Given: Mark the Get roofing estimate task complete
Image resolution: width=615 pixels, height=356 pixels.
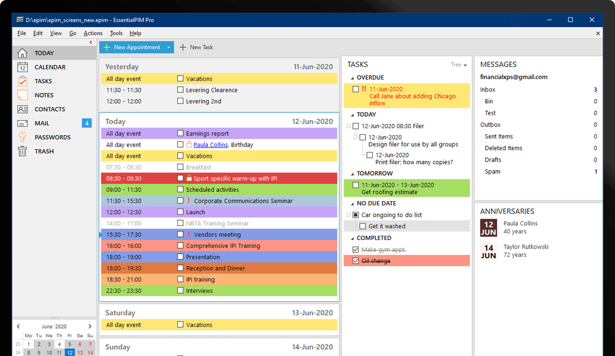Looking at the screenshot, I should pyautogui.click(x=356, y=185).
